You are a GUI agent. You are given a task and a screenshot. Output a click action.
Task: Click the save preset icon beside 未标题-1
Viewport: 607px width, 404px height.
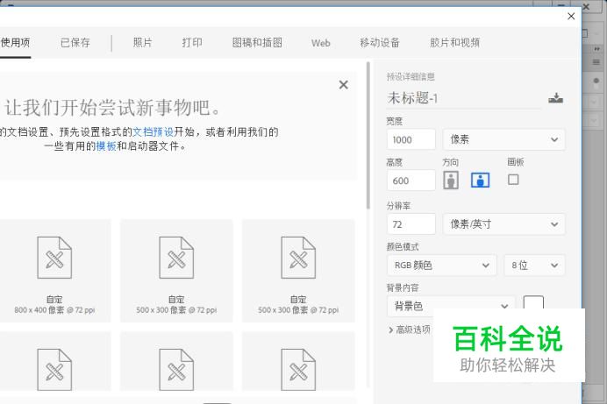(x=555, y=98)
